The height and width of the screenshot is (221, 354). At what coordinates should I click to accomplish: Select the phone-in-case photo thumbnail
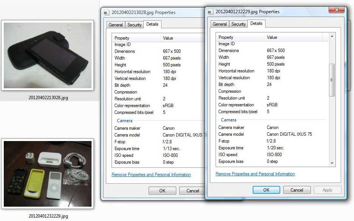(x=48, y=55)
